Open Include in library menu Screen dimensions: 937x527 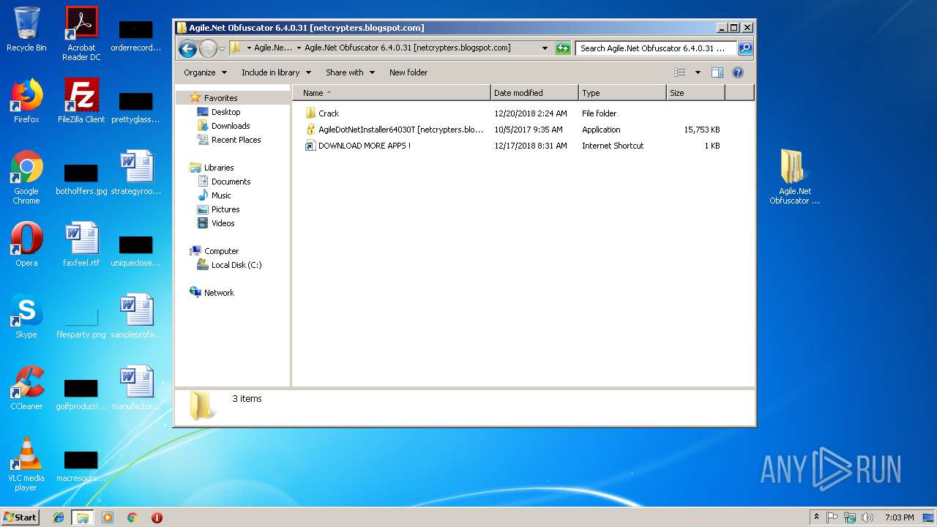click(x=276, y=72)
